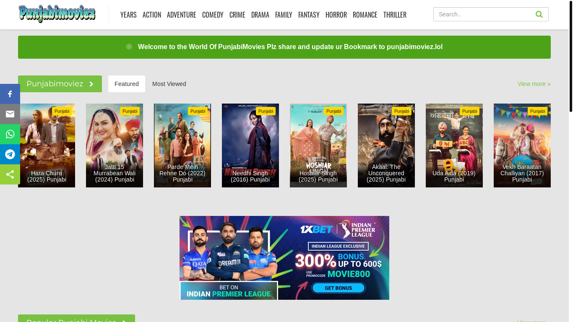Viewport: 573px width, 322px height.
Task: Share the page on WhatsApp
Action: click(x=10, y=134)
